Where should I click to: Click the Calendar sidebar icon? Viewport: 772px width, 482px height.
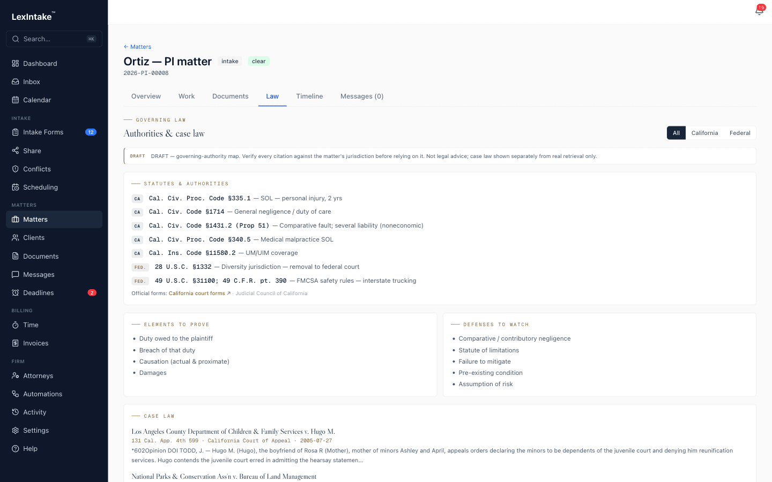click(x=16, y=100)
